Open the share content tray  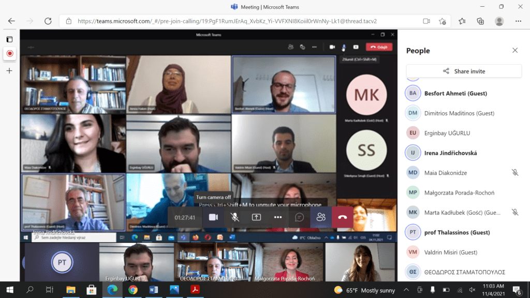tap(256, 217)
